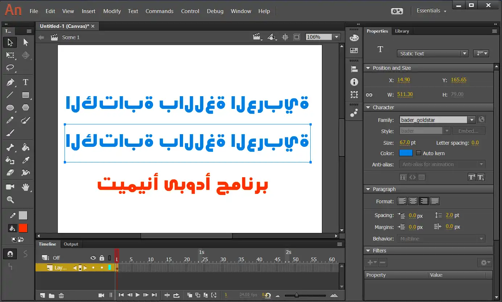
Task: Click the red fill color swatch
Action: pyautogui.click(x=23, y=228)
